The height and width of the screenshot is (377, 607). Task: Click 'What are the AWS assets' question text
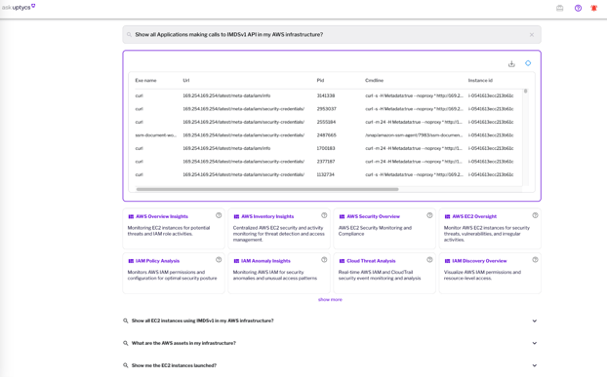[183, 343]
